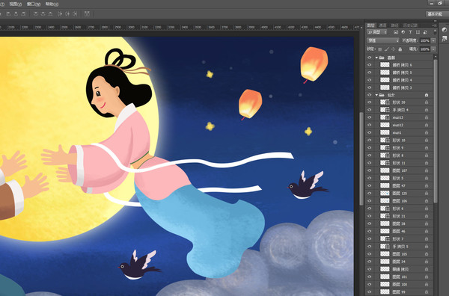
Task: Open the layer filter type dropdown
Action: click(x=377, y=32)
